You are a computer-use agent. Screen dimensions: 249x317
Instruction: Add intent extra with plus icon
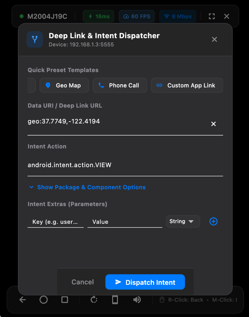[213, 221]
